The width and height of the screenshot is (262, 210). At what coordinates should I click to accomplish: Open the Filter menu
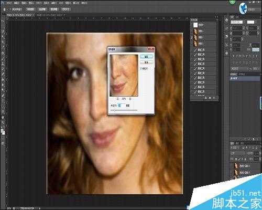54,3
